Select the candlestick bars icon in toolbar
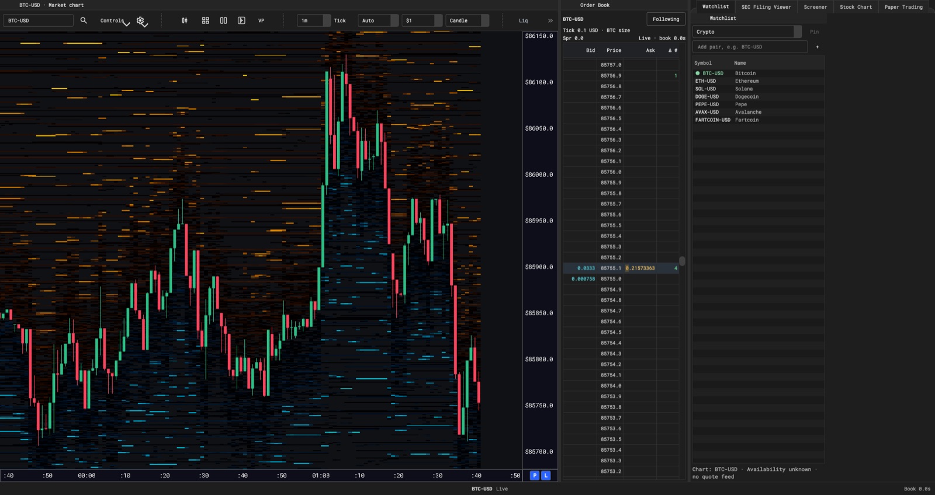Image resolution: width=935 pixels, height=495 pixels. 185,20
